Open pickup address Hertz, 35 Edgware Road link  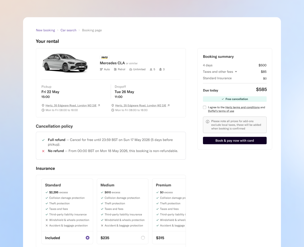(x=71, y=105)
